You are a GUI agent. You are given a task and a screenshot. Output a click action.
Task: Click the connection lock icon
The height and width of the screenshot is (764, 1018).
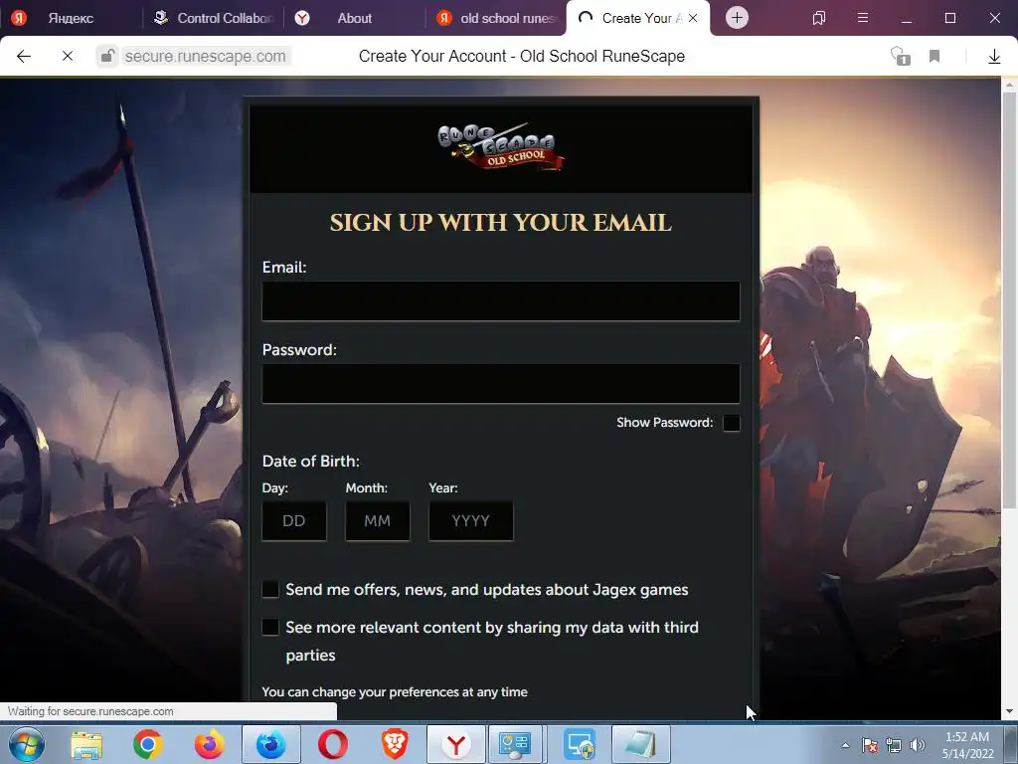107,57
